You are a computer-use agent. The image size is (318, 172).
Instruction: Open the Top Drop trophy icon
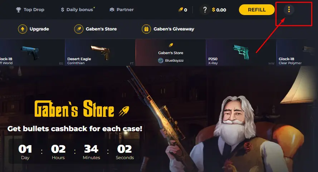pyautogui.click(x=19, y=10)
